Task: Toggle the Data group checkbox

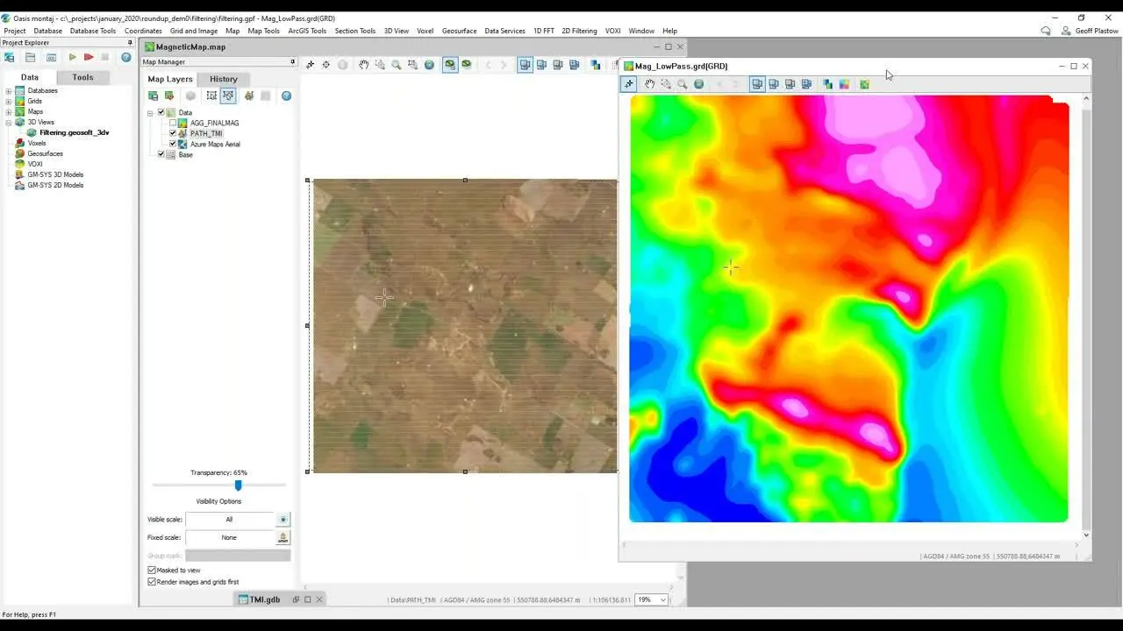Action: pyautogui.click(x=161, y=112)
